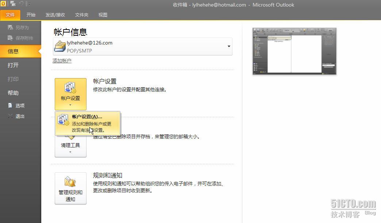Click the Outlook application icon in title bar
This screenshot has height=223, width=381.
tap(3, 4)
